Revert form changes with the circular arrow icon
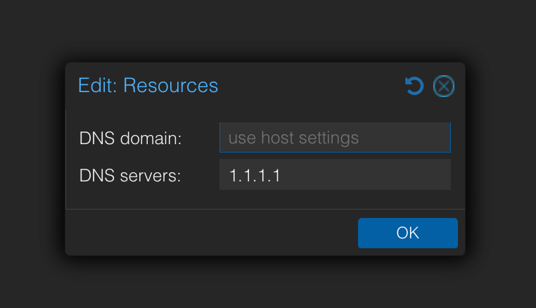 pyautogui.click(x=414, y=86)
